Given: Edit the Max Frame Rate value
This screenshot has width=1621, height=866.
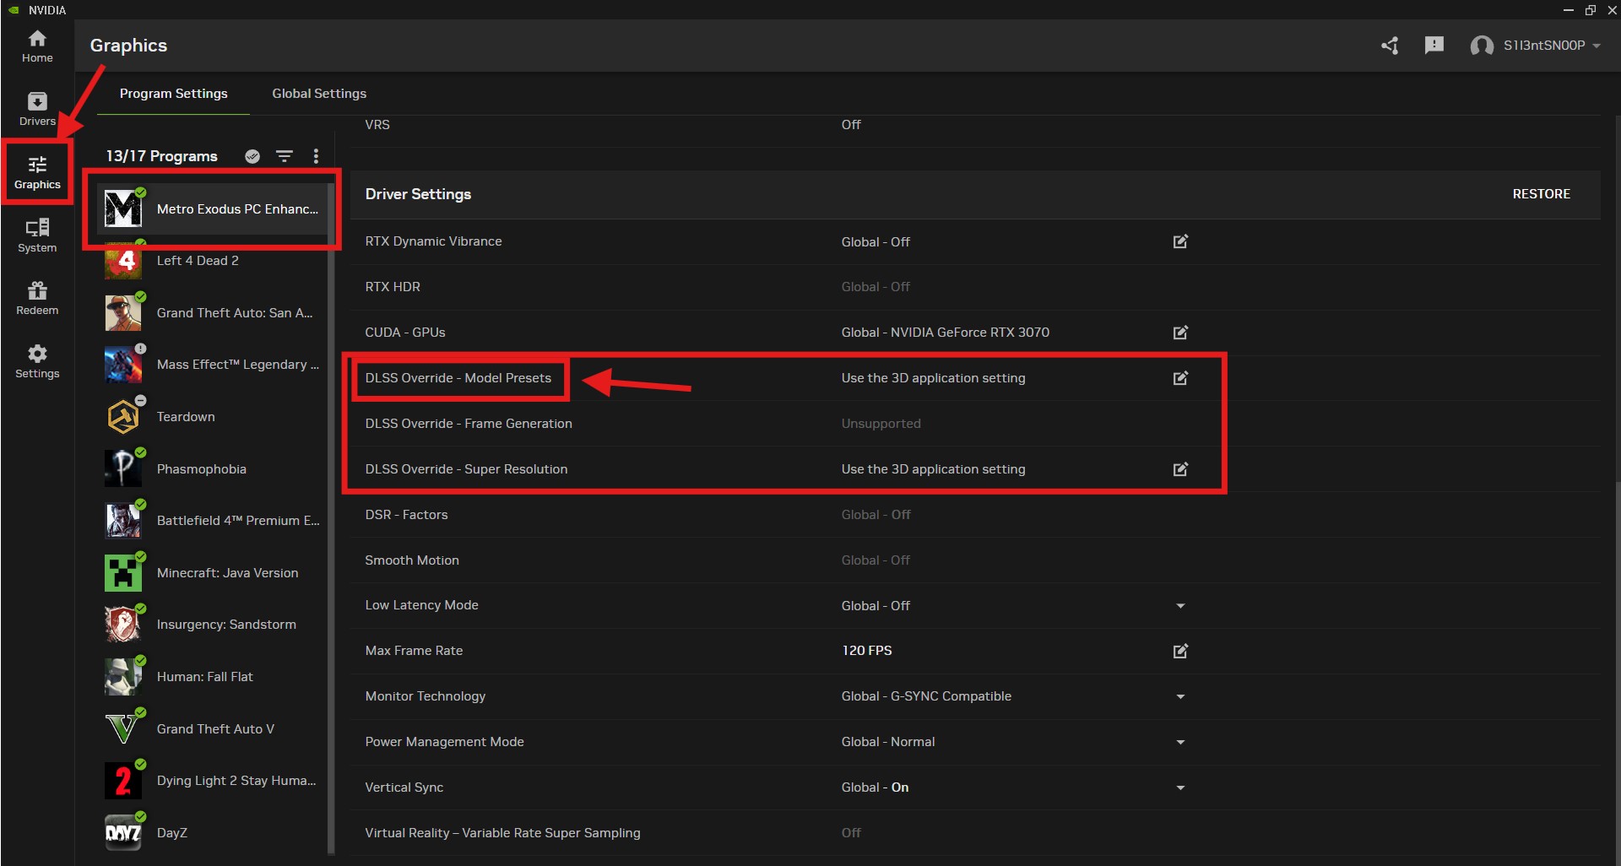Looking at the screenshot, I should pos(1180,651).
